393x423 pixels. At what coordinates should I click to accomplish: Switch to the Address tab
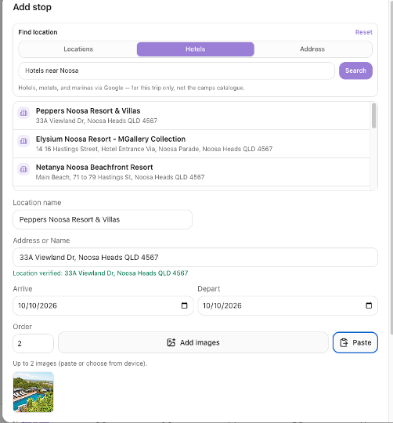[312, 49]
